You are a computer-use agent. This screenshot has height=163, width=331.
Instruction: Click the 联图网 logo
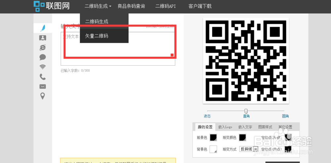52,6
